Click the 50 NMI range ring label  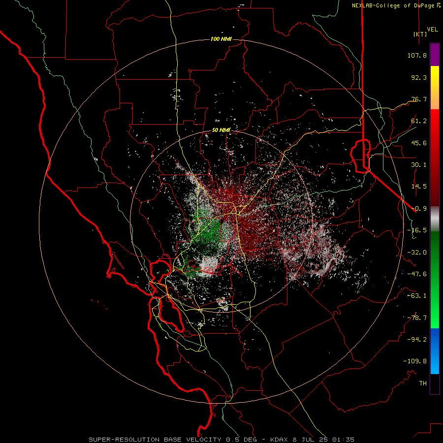[x=221, y=130]
